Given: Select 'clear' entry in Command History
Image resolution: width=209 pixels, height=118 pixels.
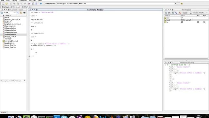Looking at the screenshot, I should 172,79.
